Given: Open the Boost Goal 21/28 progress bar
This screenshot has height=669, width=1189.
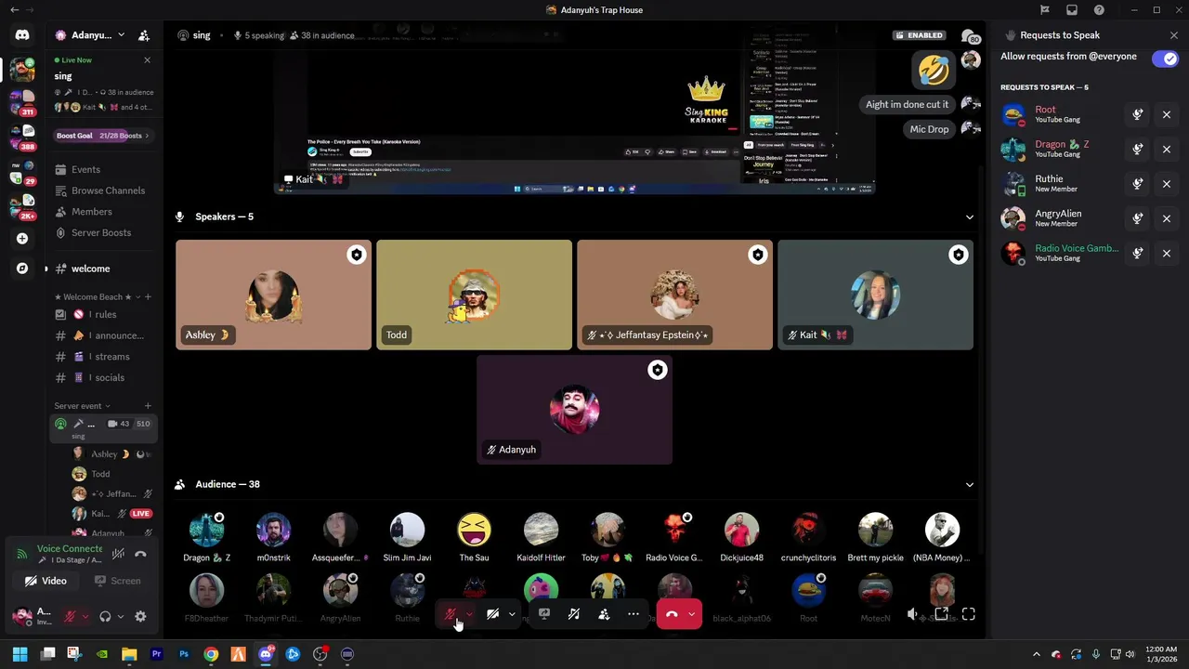Looking at the screenshot, I should (x=102, y=136).
